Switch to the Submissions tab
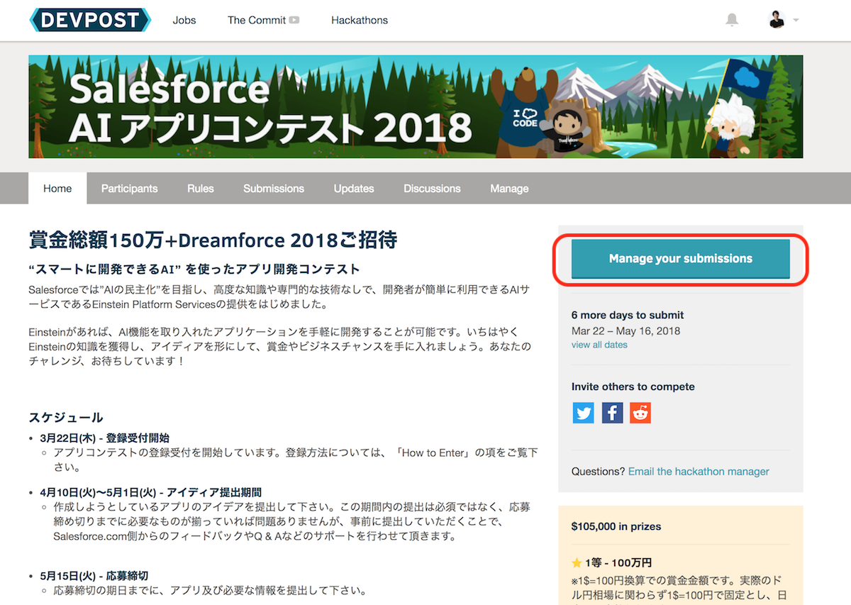851x605 pixels. coord(274,188)
